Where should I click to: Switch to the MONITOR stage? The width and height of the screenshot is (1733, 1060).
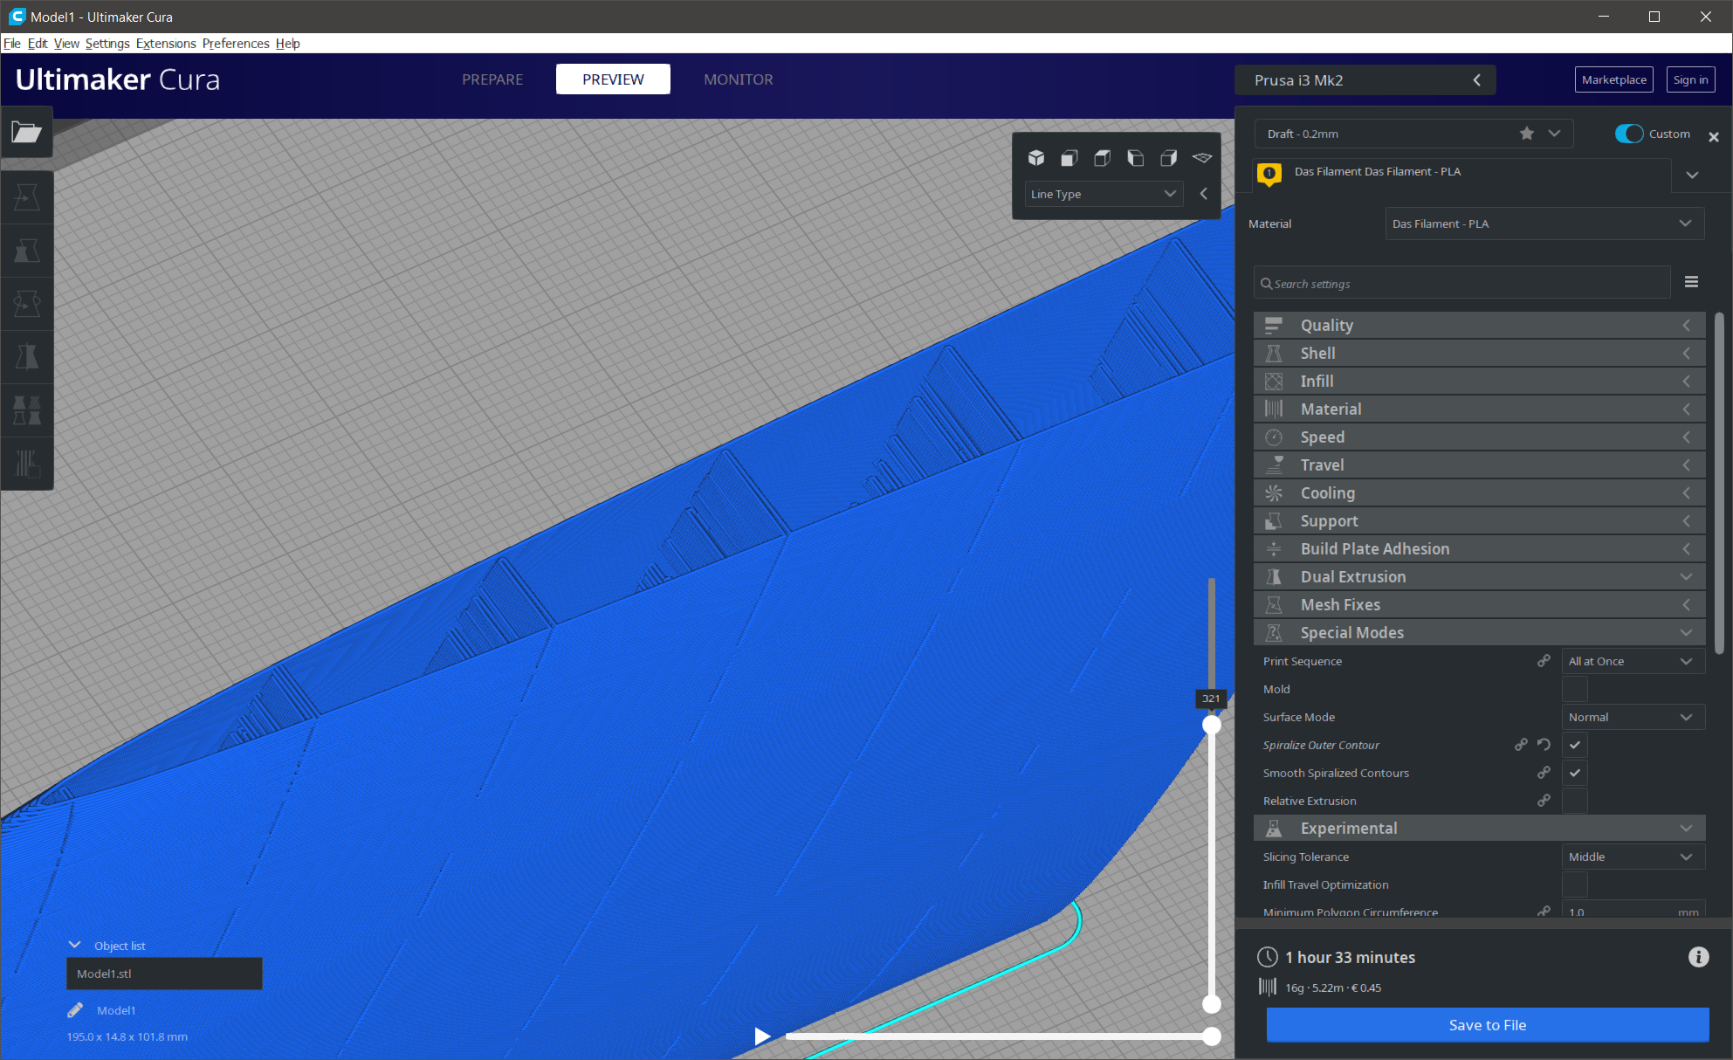(739, 79)
